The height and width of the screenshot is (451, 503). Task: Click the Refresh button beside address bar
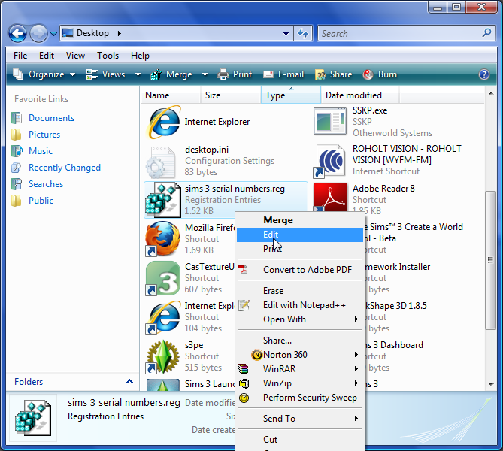pos(303,33)
